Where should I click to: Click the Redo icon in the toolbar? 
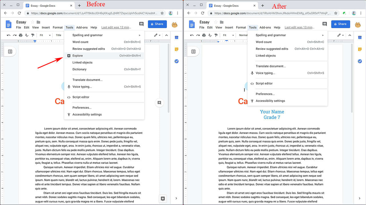tap(14, 35)
